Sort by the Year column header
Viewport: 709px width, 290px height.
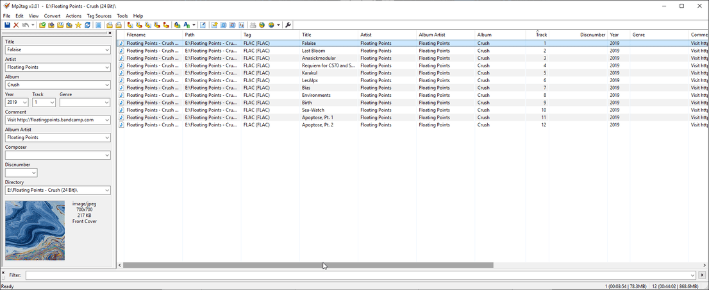(x=619, y=35)
